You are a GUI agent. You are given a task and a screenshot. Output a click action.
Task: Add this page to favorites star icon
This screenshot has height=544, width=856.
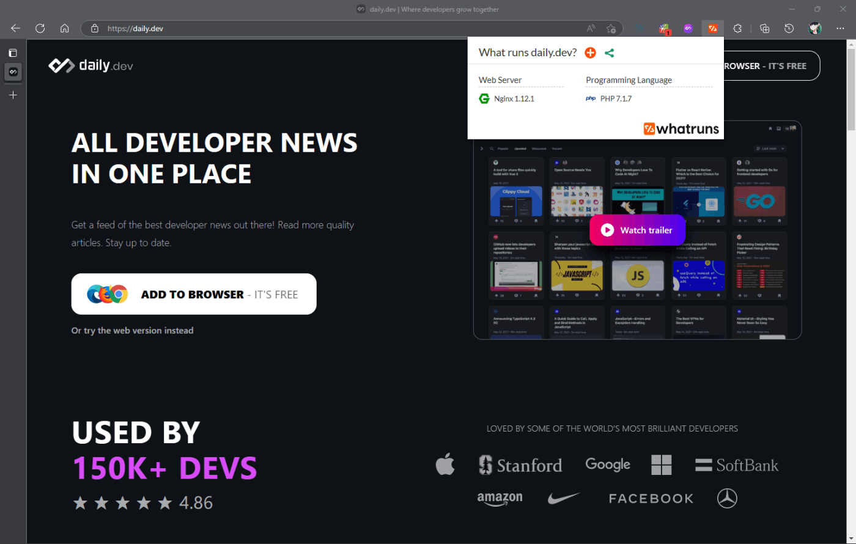click(x=610, y=28)
